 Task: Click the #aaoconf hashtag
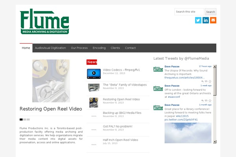coord(174,97)
